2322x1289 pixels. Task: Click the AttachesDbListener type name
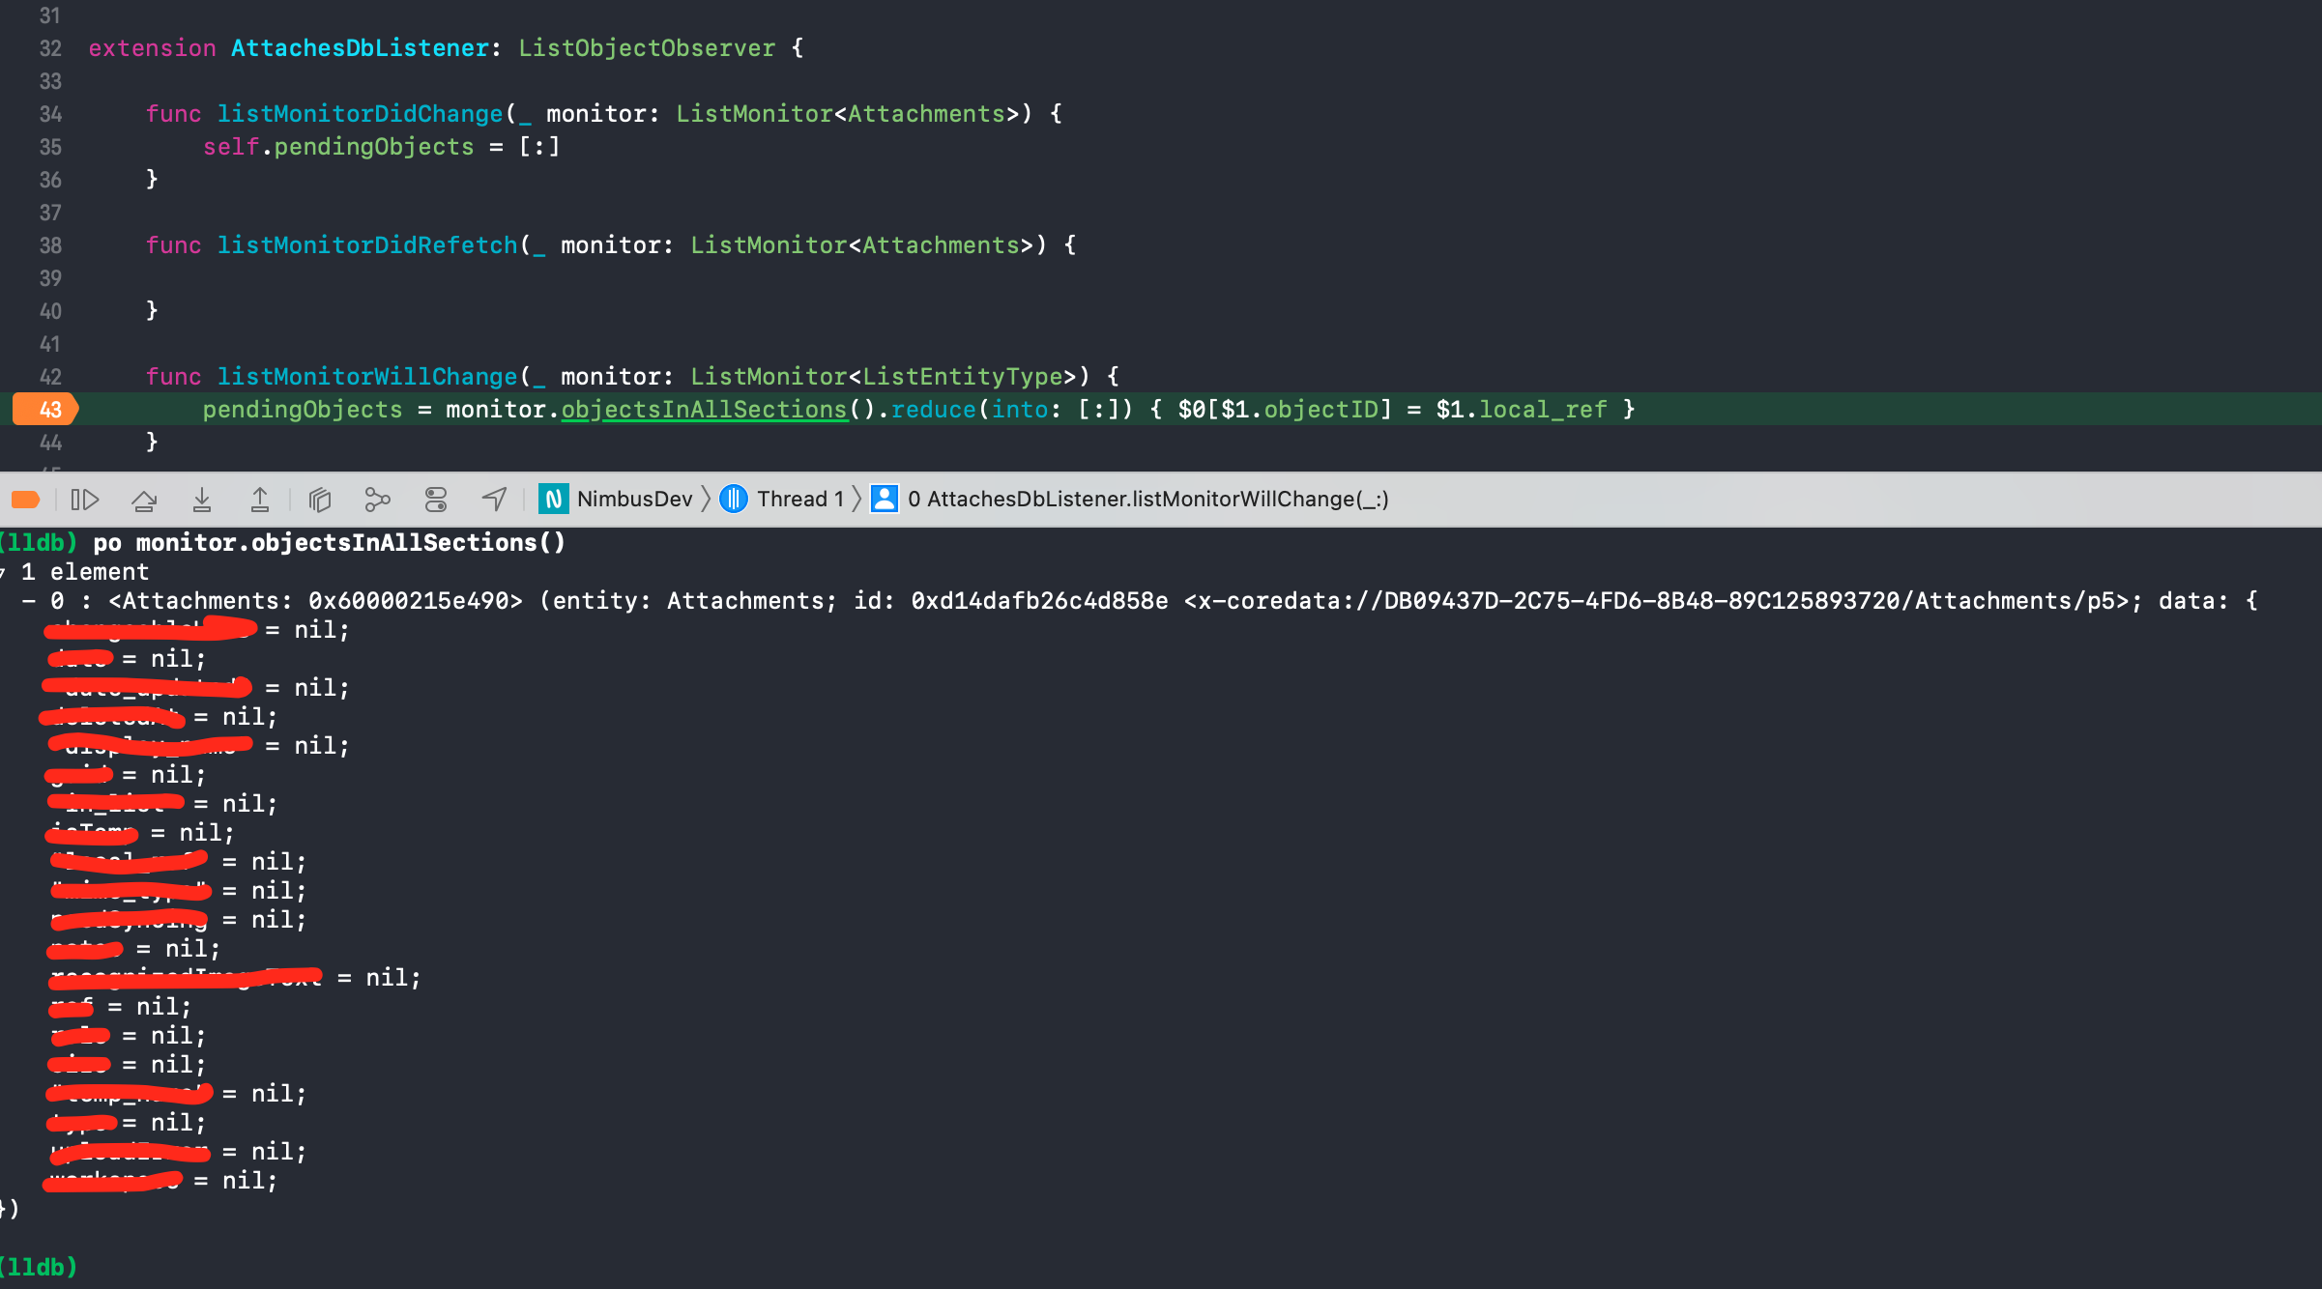(360, 48)
